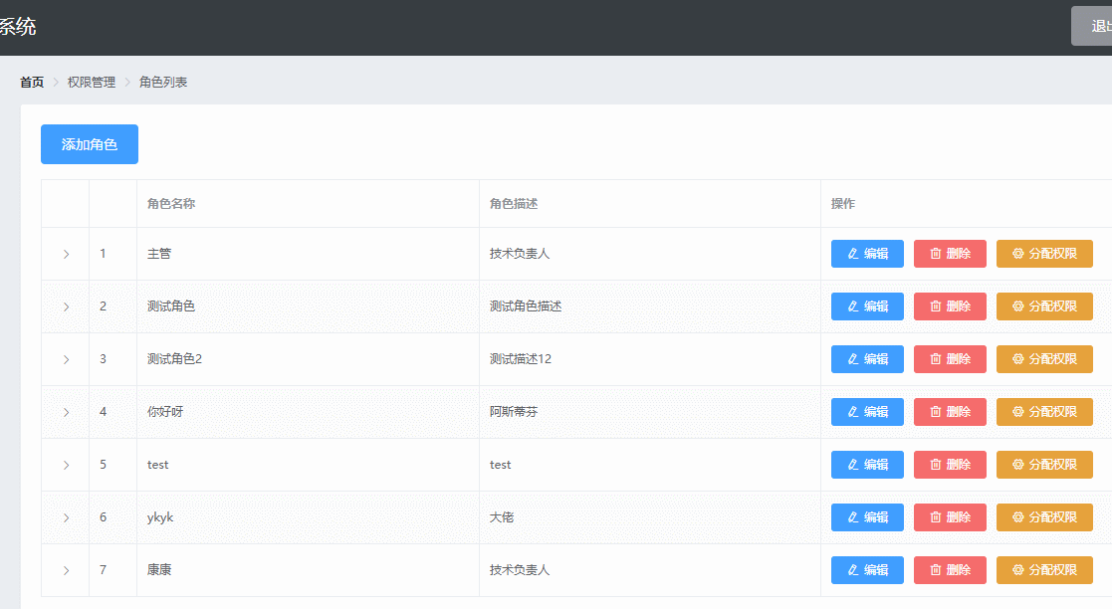Select the 你好呀 name cell
Viewport: 1112px width, 609px height.
coord(308,412)
